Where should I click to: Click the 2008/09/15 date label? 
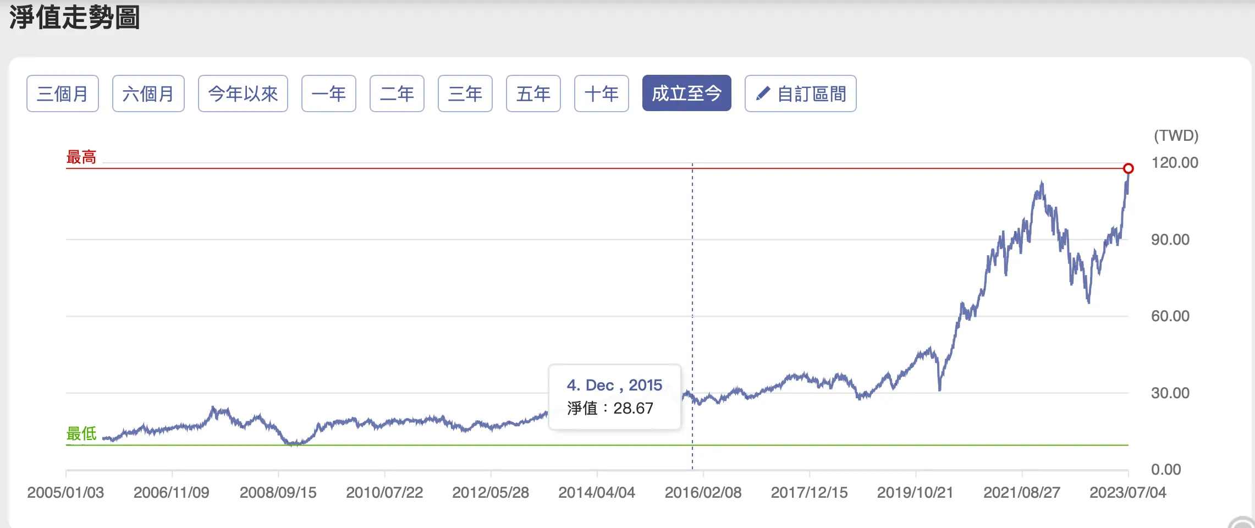pyautogui.click(x=278, y=493)
